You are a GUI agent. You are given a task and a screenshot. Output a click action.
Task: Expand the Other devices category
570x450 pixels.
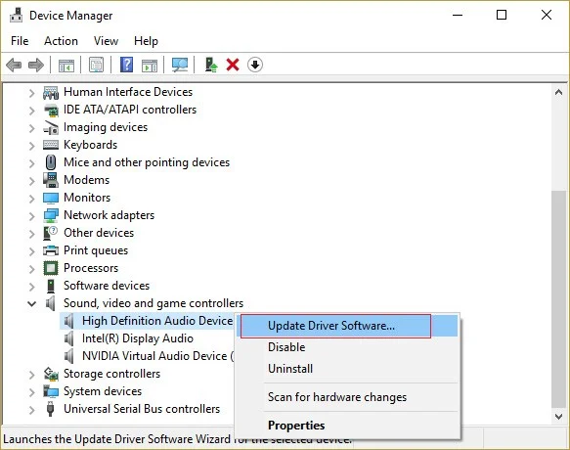coord(32,233)
